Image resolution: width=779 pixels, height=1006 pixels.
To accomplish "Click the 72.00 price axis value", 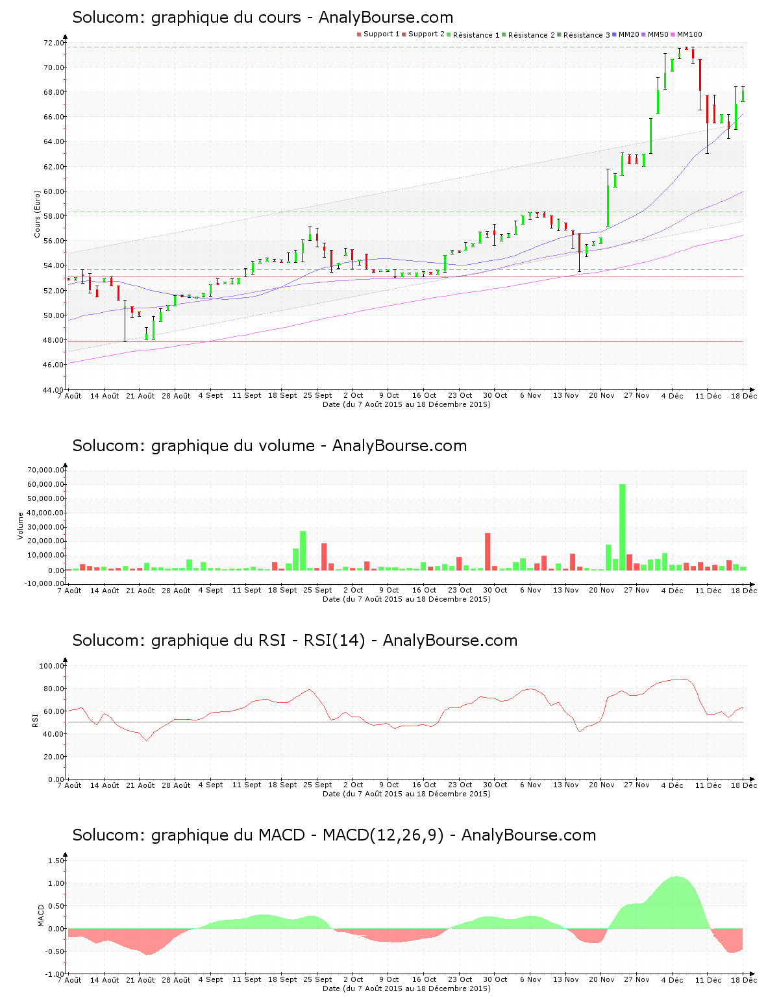I will coord(53,43).
